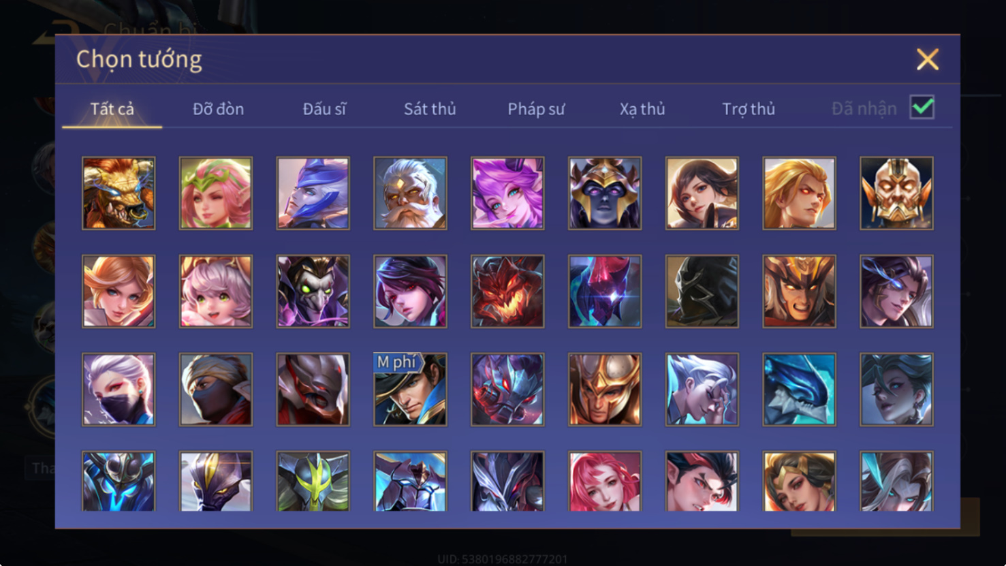This screenshot has width=1006, height=566.
Task: Close the Chọn tướng dialog
Action: pyautogui.click(x=928, y=59)
